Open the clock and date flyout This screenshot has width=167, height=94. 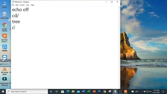[156, 91]
